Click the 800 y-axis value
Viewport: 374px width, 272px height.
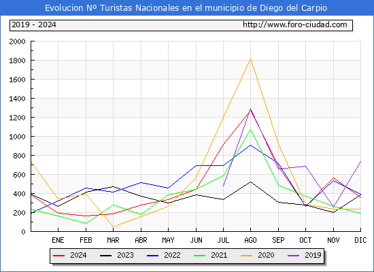click(x=19, y=156)
